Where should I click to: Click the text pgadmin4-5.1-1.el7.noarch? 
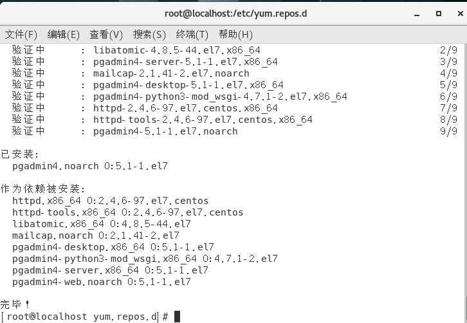coord(165,131)
